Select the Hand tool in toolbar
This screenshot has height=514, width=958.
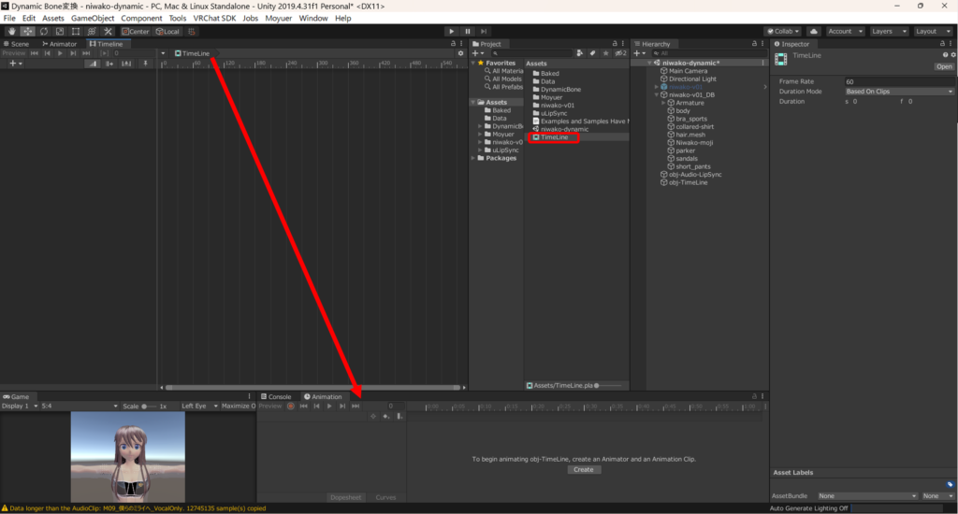point(11,31)
